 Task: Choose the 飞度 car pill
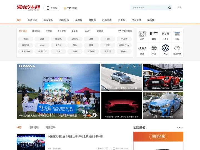108,39
